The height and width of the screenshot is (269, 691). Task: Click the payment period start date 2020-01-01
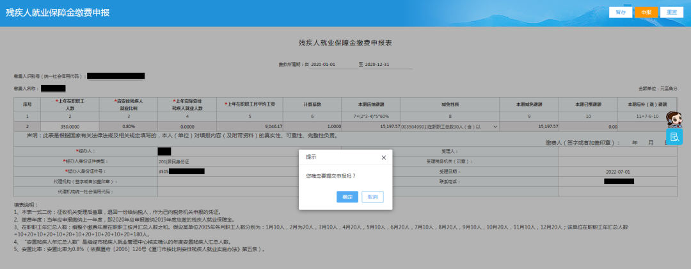pos(323,65)
